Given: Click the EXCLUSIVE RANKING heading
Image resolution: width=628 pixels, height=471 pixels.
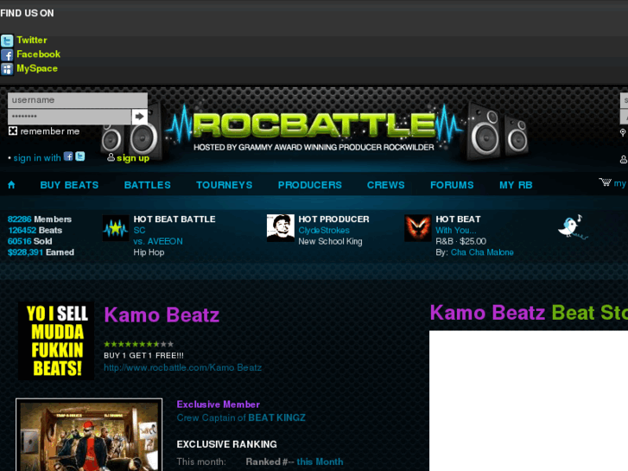Looking at the screenshot, I should pos(226,444).
